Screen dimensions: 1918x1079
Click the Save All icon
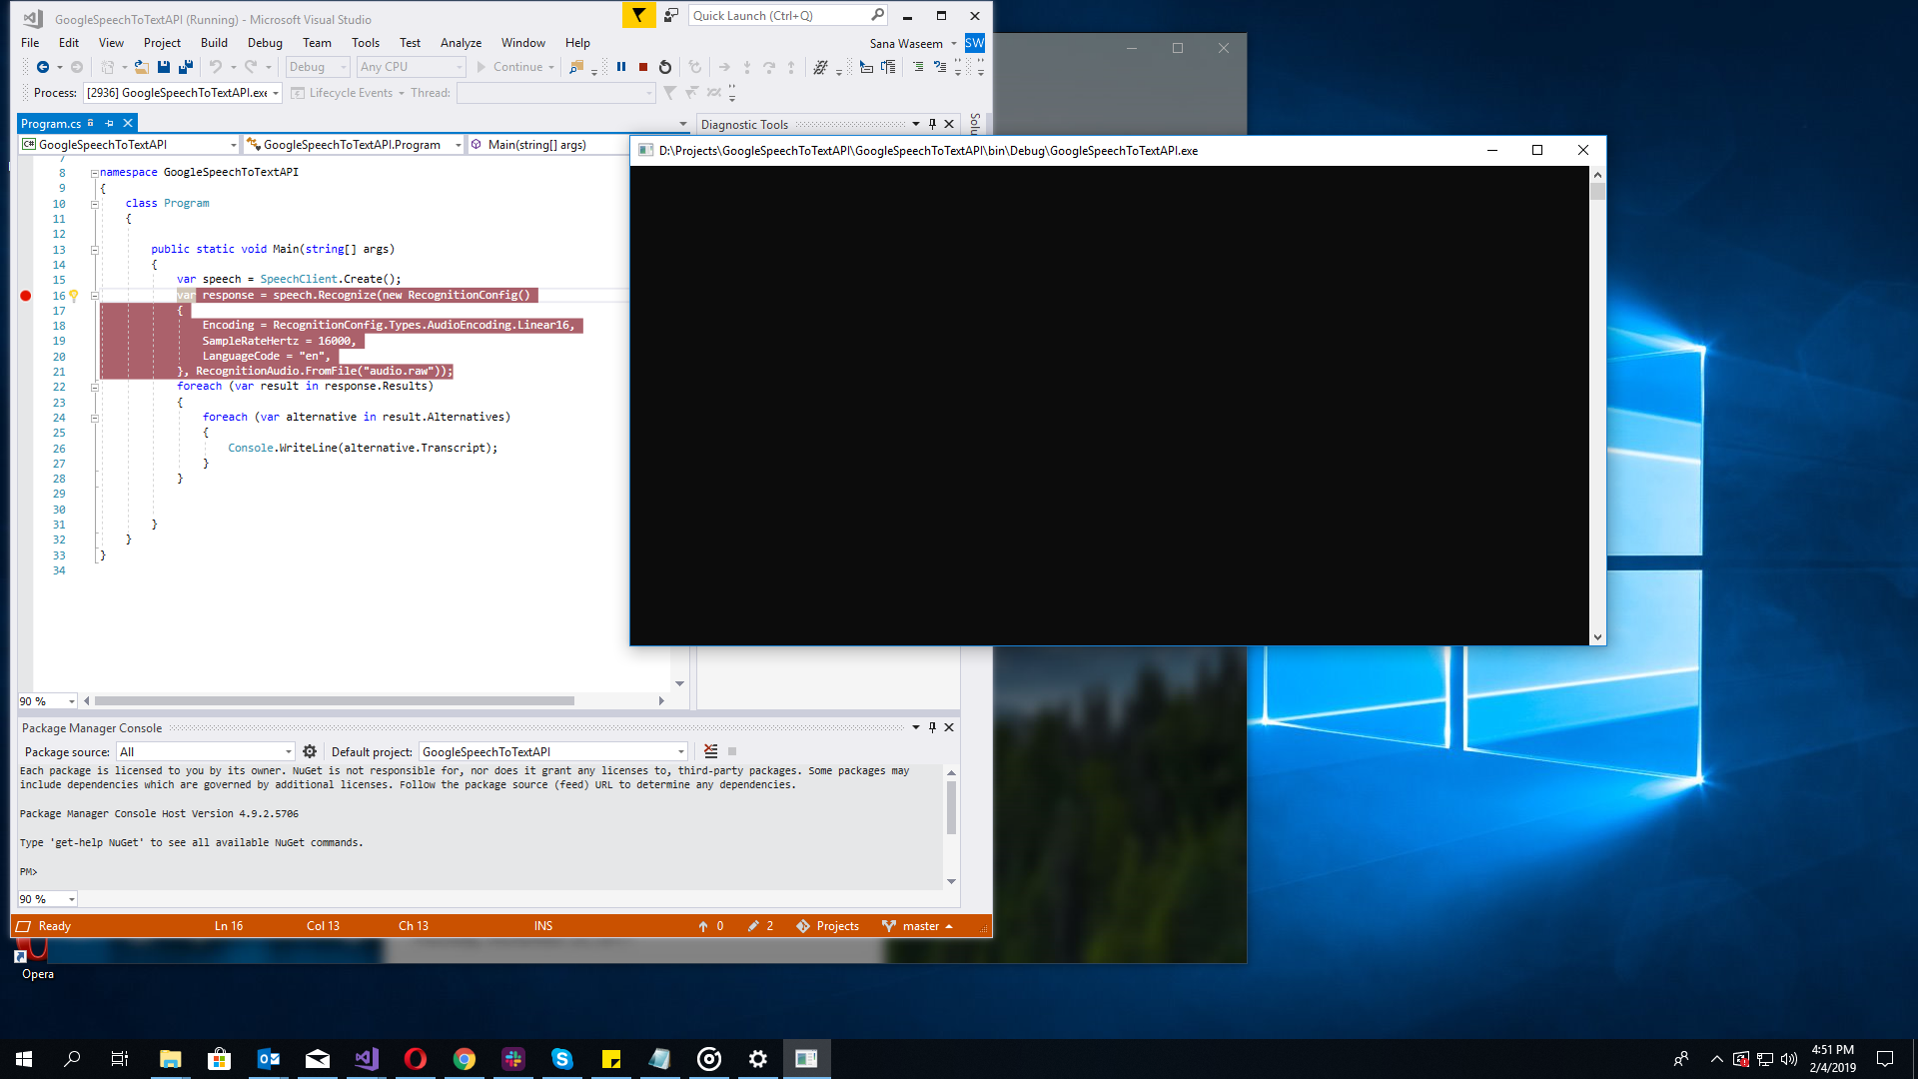point(186,67)
